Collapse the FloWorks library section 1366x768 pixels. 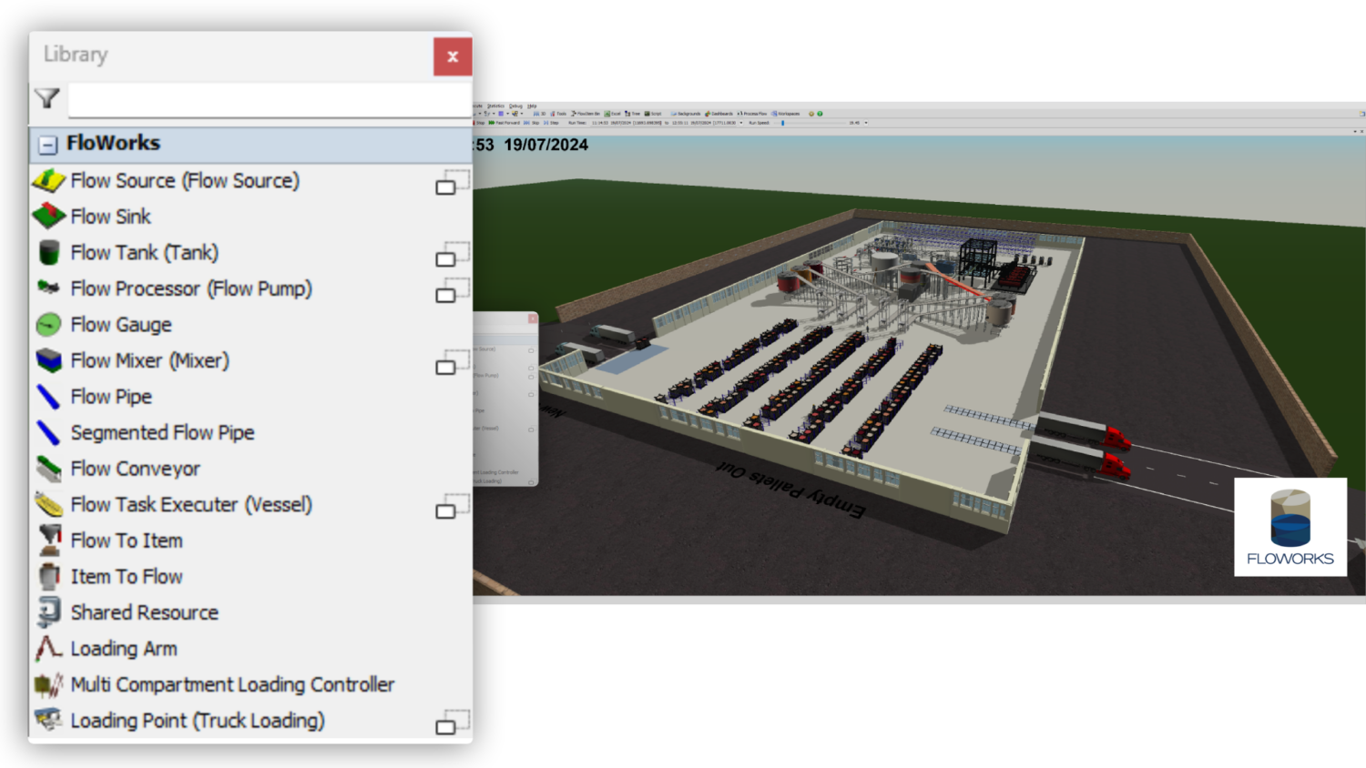click(x=47, y=143)
